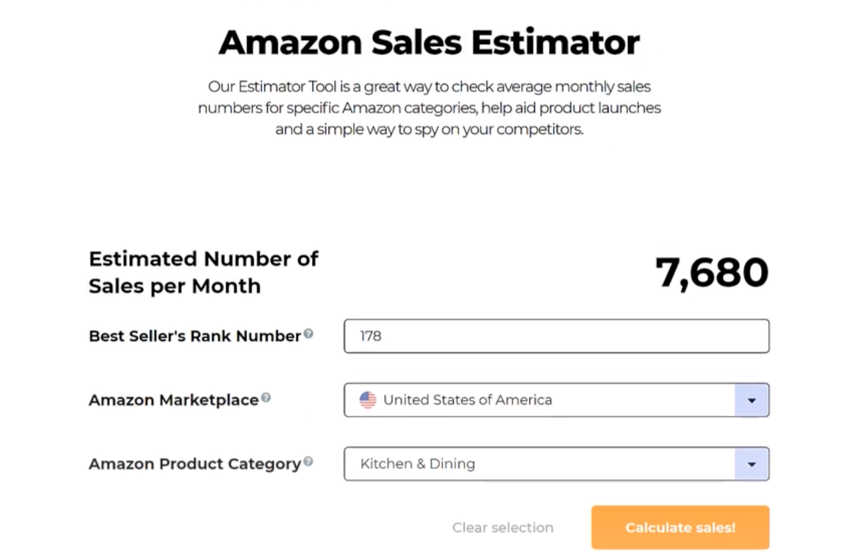The image size is (858, 557).
Task: Open the Amazon Marketplace selector
Action: coord(542,400)
